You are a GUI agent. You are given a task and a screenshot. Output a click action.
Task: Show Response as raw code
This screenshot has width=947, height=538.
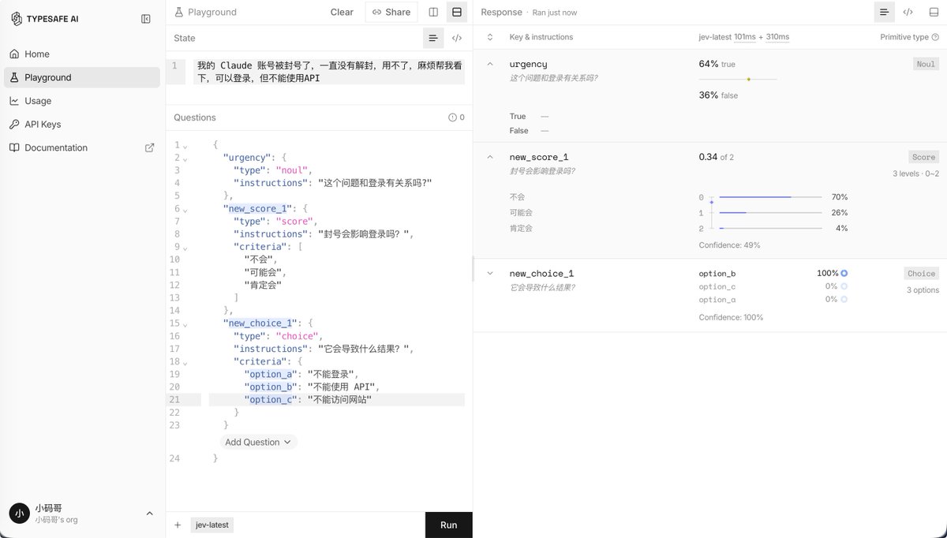point(908,12)
